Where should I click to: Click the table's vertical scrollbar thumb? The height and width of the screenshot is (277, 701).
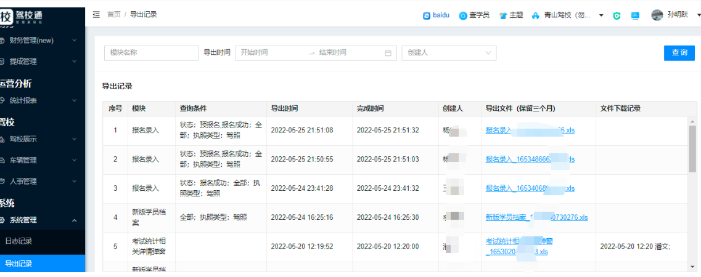(x=692, y=150)
